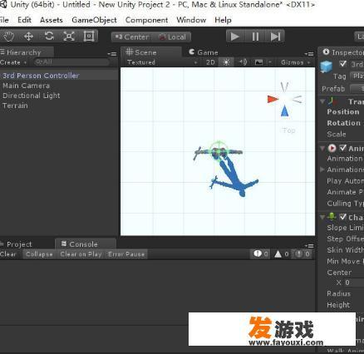Collapse the Transform component

point(322,101)
